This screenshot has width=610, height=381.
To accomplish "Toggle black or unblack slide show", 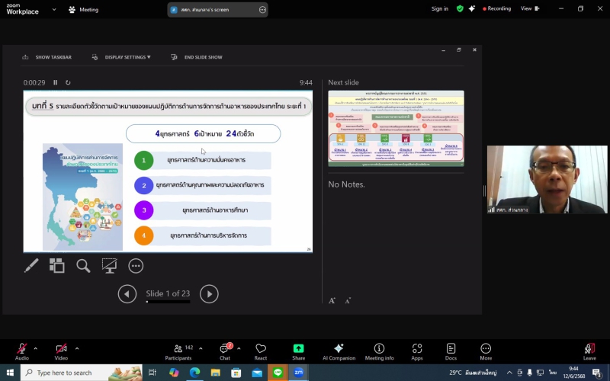I will (x=109, y=266).
